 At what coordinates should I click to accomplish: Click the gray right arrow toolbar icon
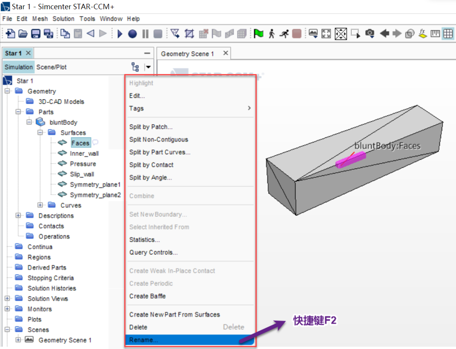[397, 34]
